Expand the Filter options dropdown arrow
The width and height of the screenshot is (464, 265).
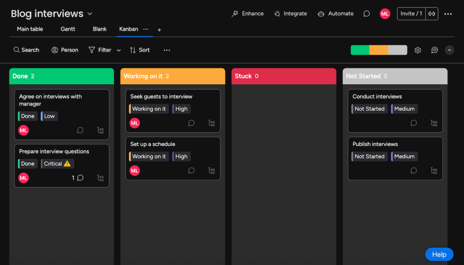(118, 50)
